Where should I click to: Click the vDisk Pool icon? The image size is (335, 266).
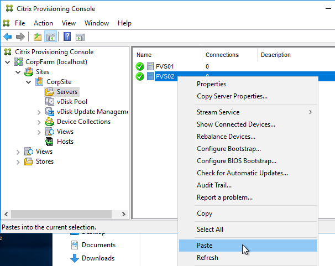[x=50, y=102]
